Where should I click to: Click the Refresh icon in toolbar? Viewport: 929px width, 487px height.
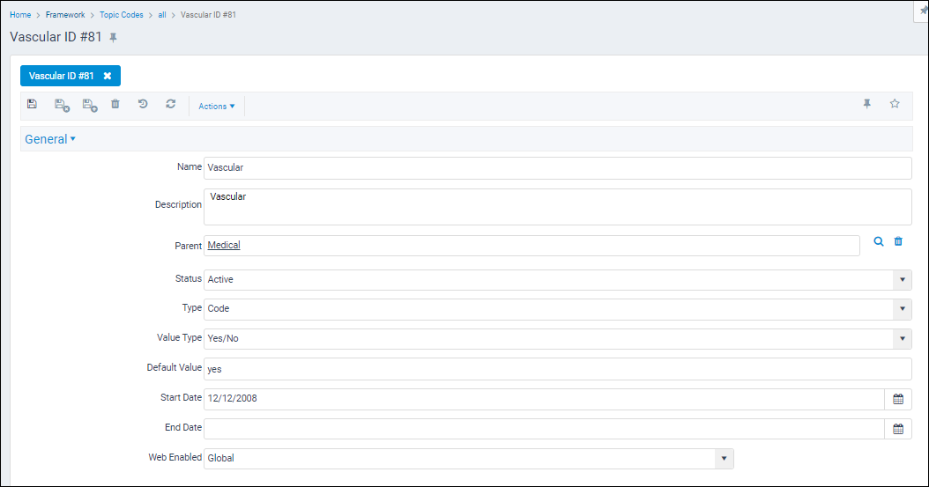171,104
